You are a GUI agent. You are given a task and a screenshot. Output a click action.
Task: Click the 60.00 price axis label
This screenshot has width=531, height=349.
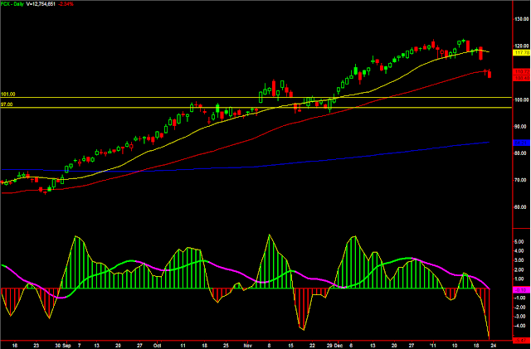(522, 206)
